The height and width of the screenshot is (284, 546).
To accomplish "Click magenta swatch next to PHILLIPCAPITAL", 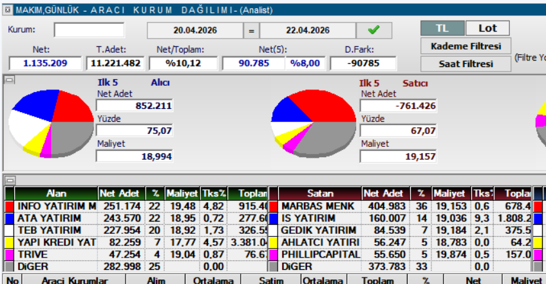I will [274, 255].
